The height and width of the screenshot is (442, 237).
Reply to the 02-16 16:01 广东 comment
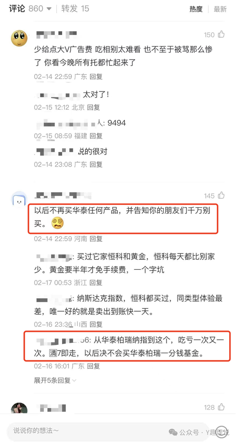point(94,366)
